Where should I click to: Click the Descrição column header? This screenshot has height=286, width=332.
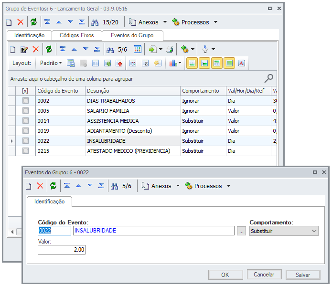click(x=133, y=91)
